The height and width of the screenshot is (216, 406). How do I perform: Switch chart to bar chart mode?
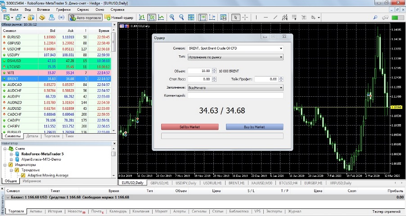tap(142, 18)
